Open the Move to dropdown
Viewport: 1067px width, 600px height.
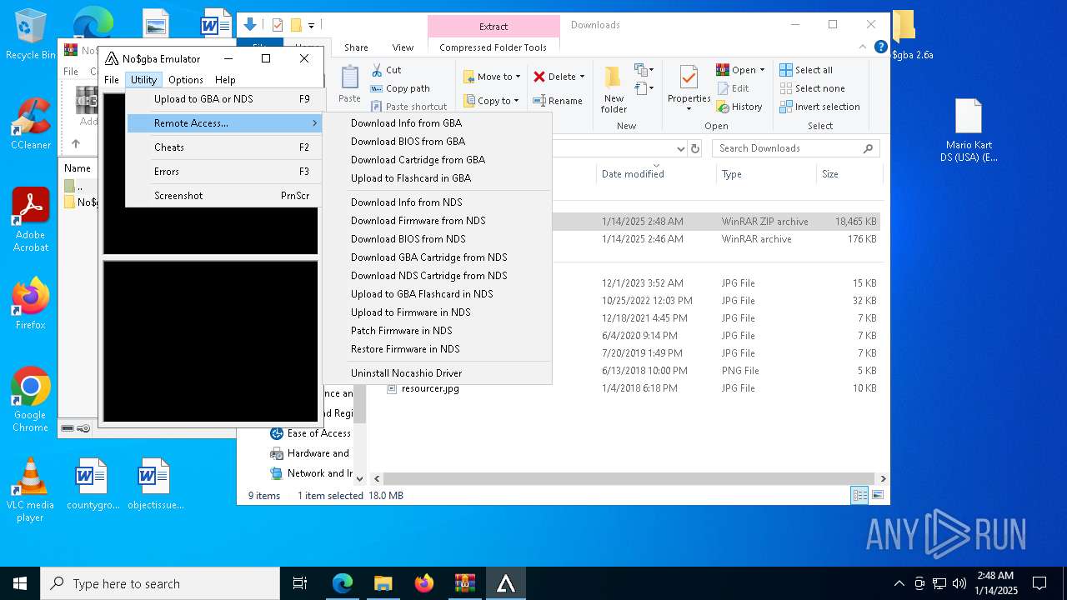[492, 77]
